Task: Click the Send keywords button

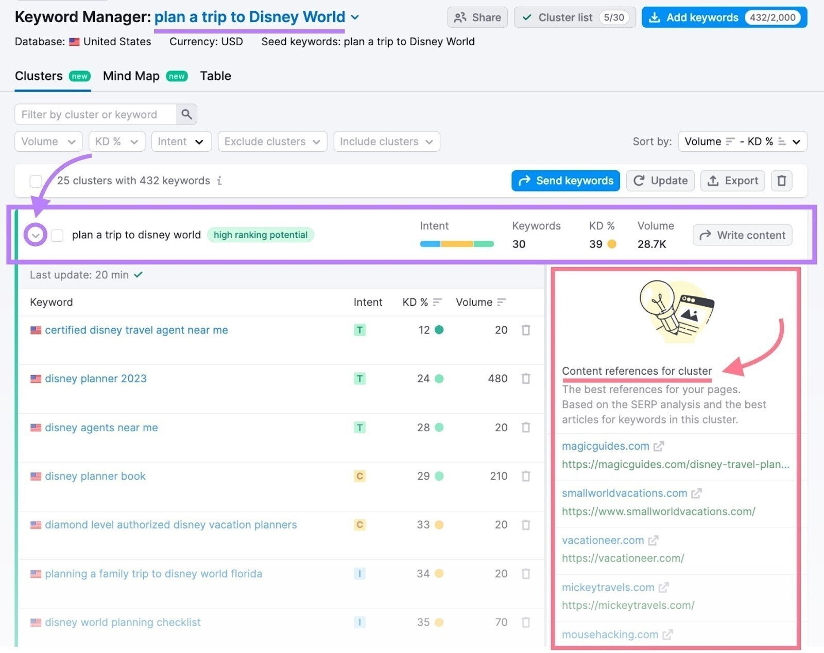Action: click(565, 181)
